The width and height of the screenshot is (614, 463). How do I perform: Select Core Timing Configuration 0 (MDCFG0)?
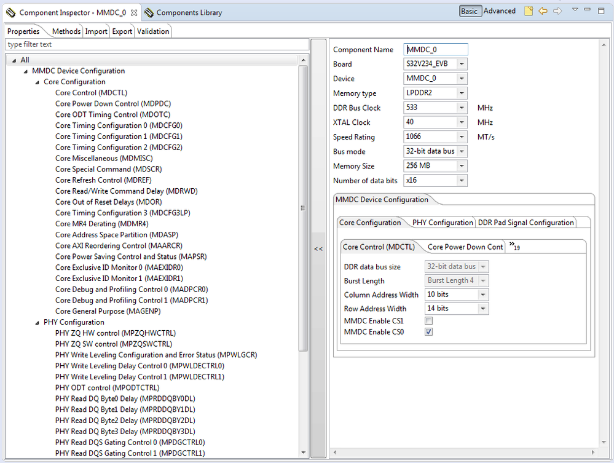pyautogui.click(x=119, y=125)
